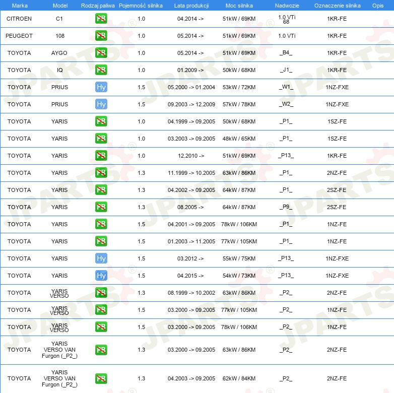The width and height of the screenshot is (394, 393).
Task: Click the _W2_ body code cell
Action: tap(286, 104)
